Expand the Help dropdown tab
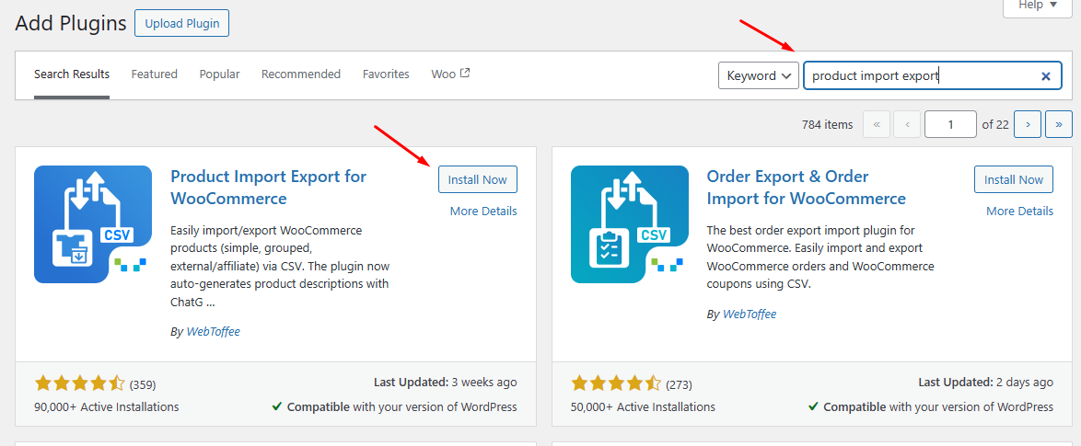The image size is (1081, 446). (1040, 6)
